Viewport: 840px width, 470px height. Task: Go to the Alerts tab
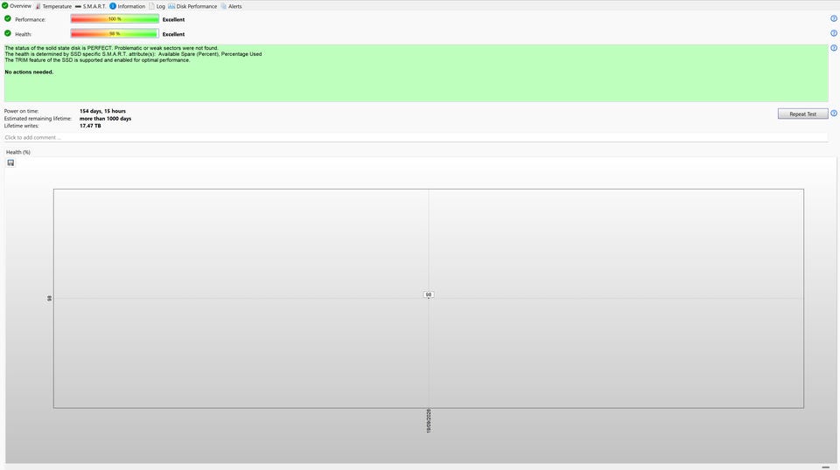point(231,6)
